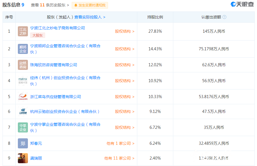Viewport: 257px width, 166px height.
Task: Click 龚瑞丽's profile photo thumbnail
Action: [x=23, y=158]
